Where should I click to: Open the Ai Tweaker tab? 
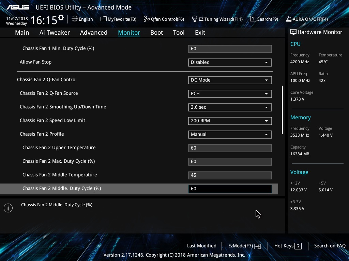[55, 33]
